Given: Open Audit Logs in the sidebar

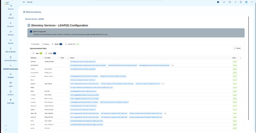Looking at the screenshot, I should pos(10,101).
